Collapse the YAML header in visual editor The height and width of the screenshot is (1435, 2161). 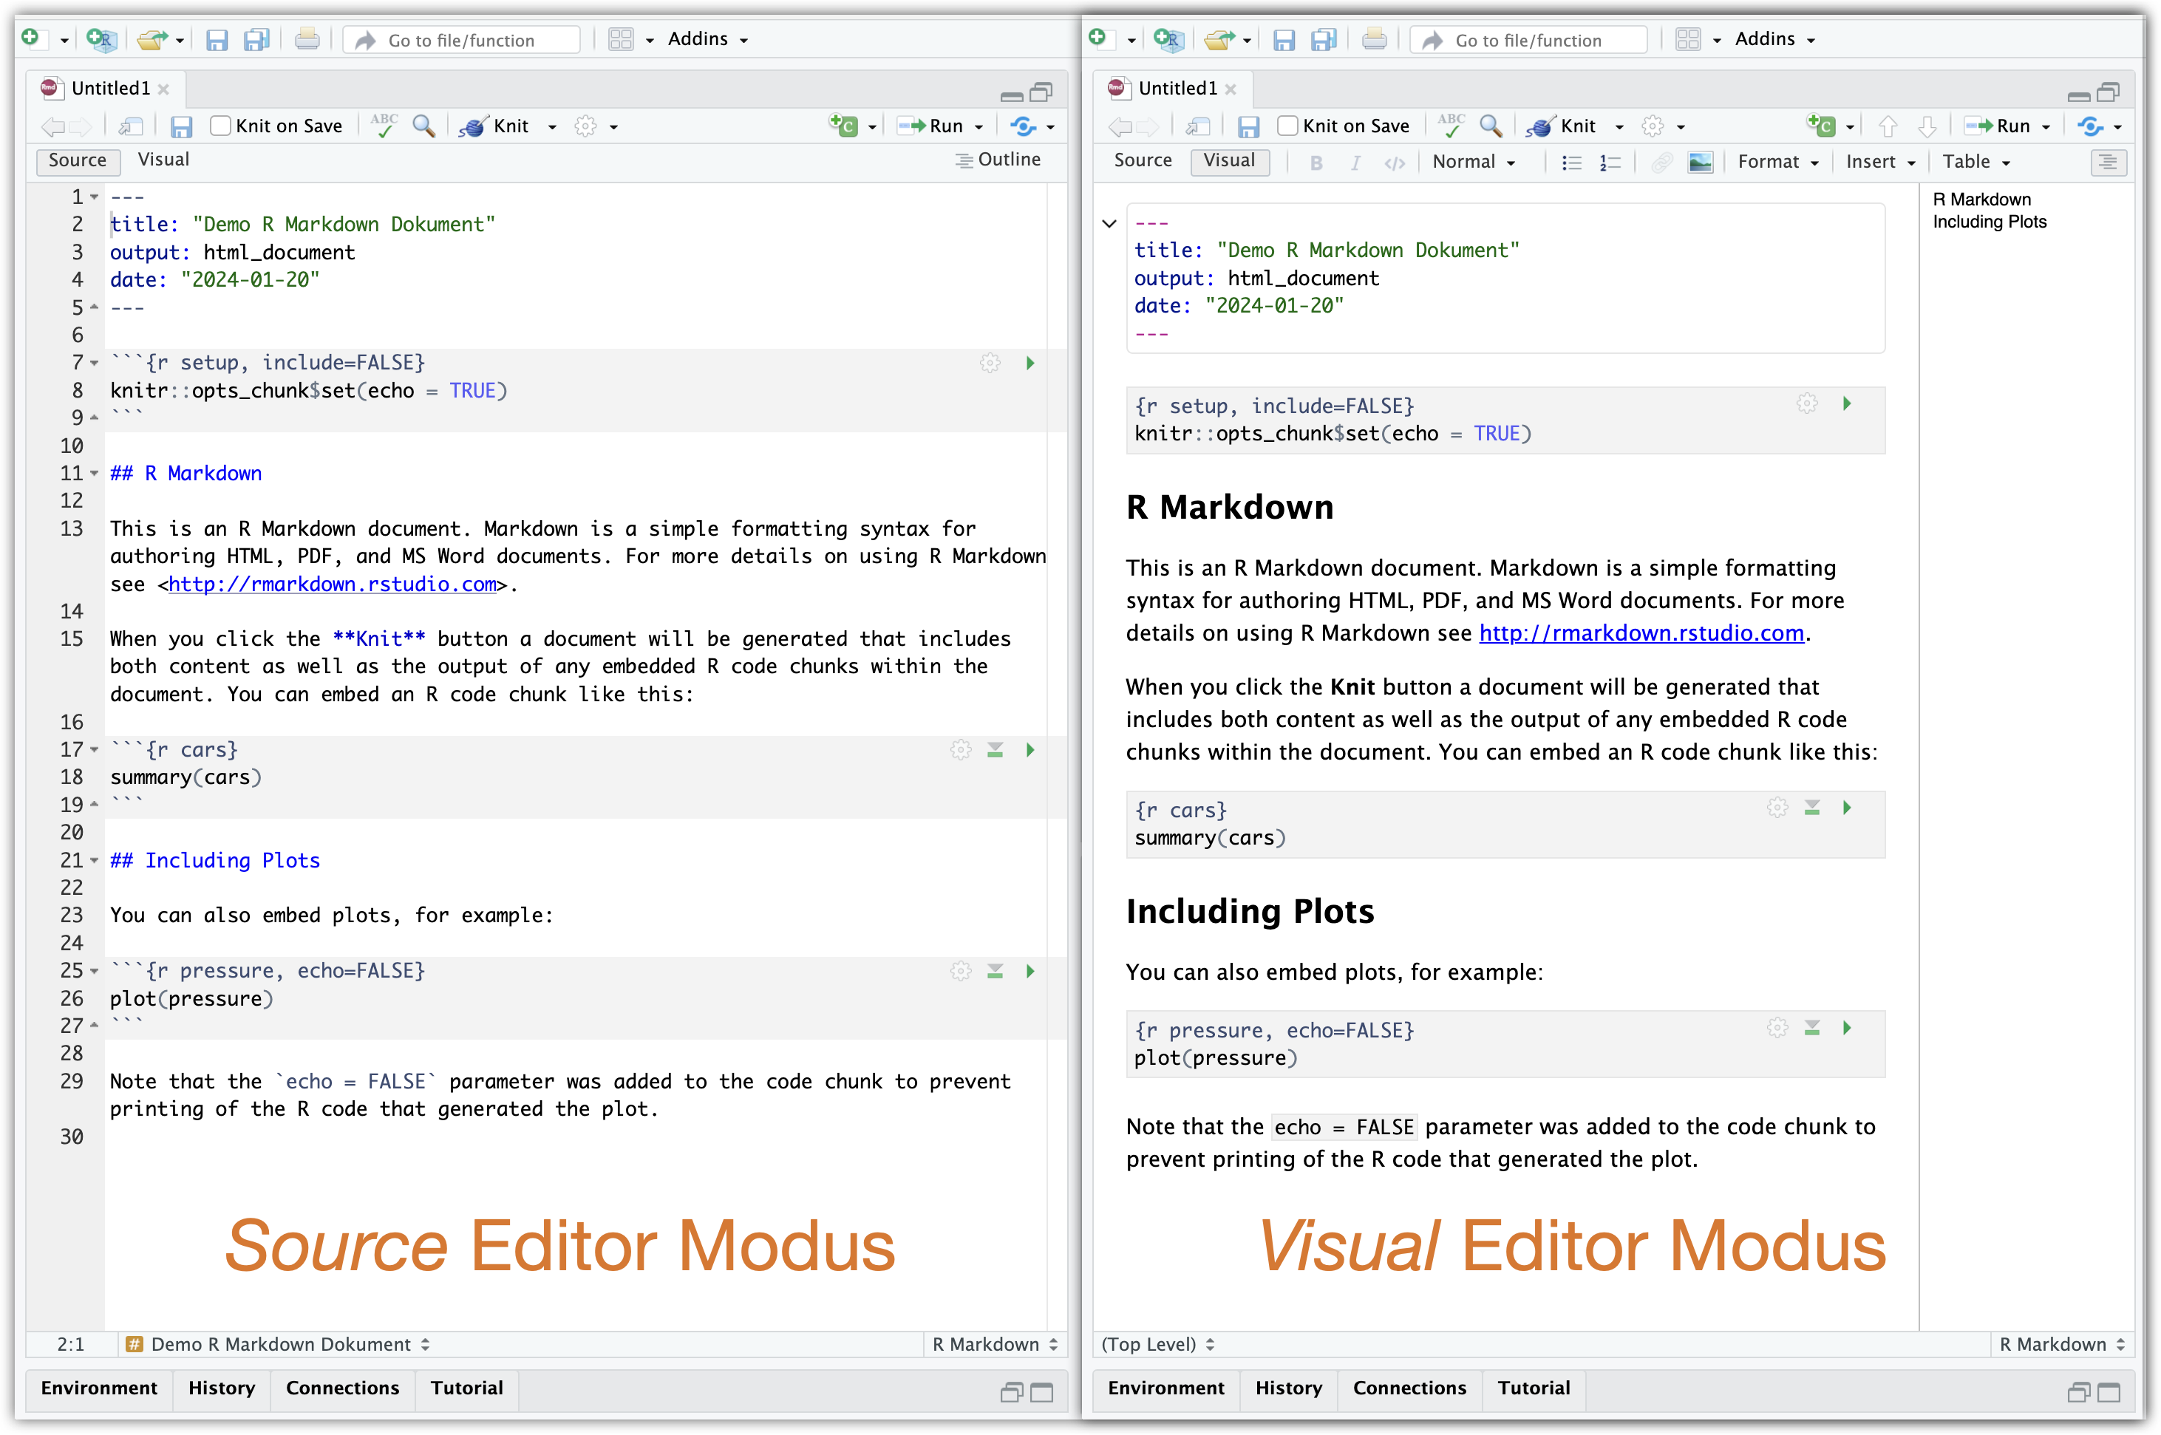click(x=1109, y=223)
